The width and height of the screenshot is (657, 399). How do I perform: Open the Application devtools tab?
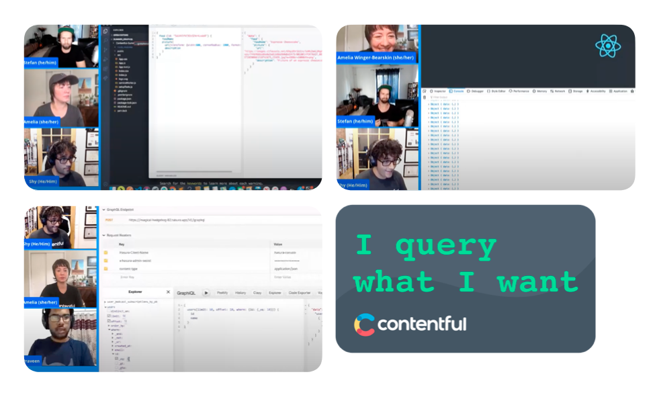619,91
